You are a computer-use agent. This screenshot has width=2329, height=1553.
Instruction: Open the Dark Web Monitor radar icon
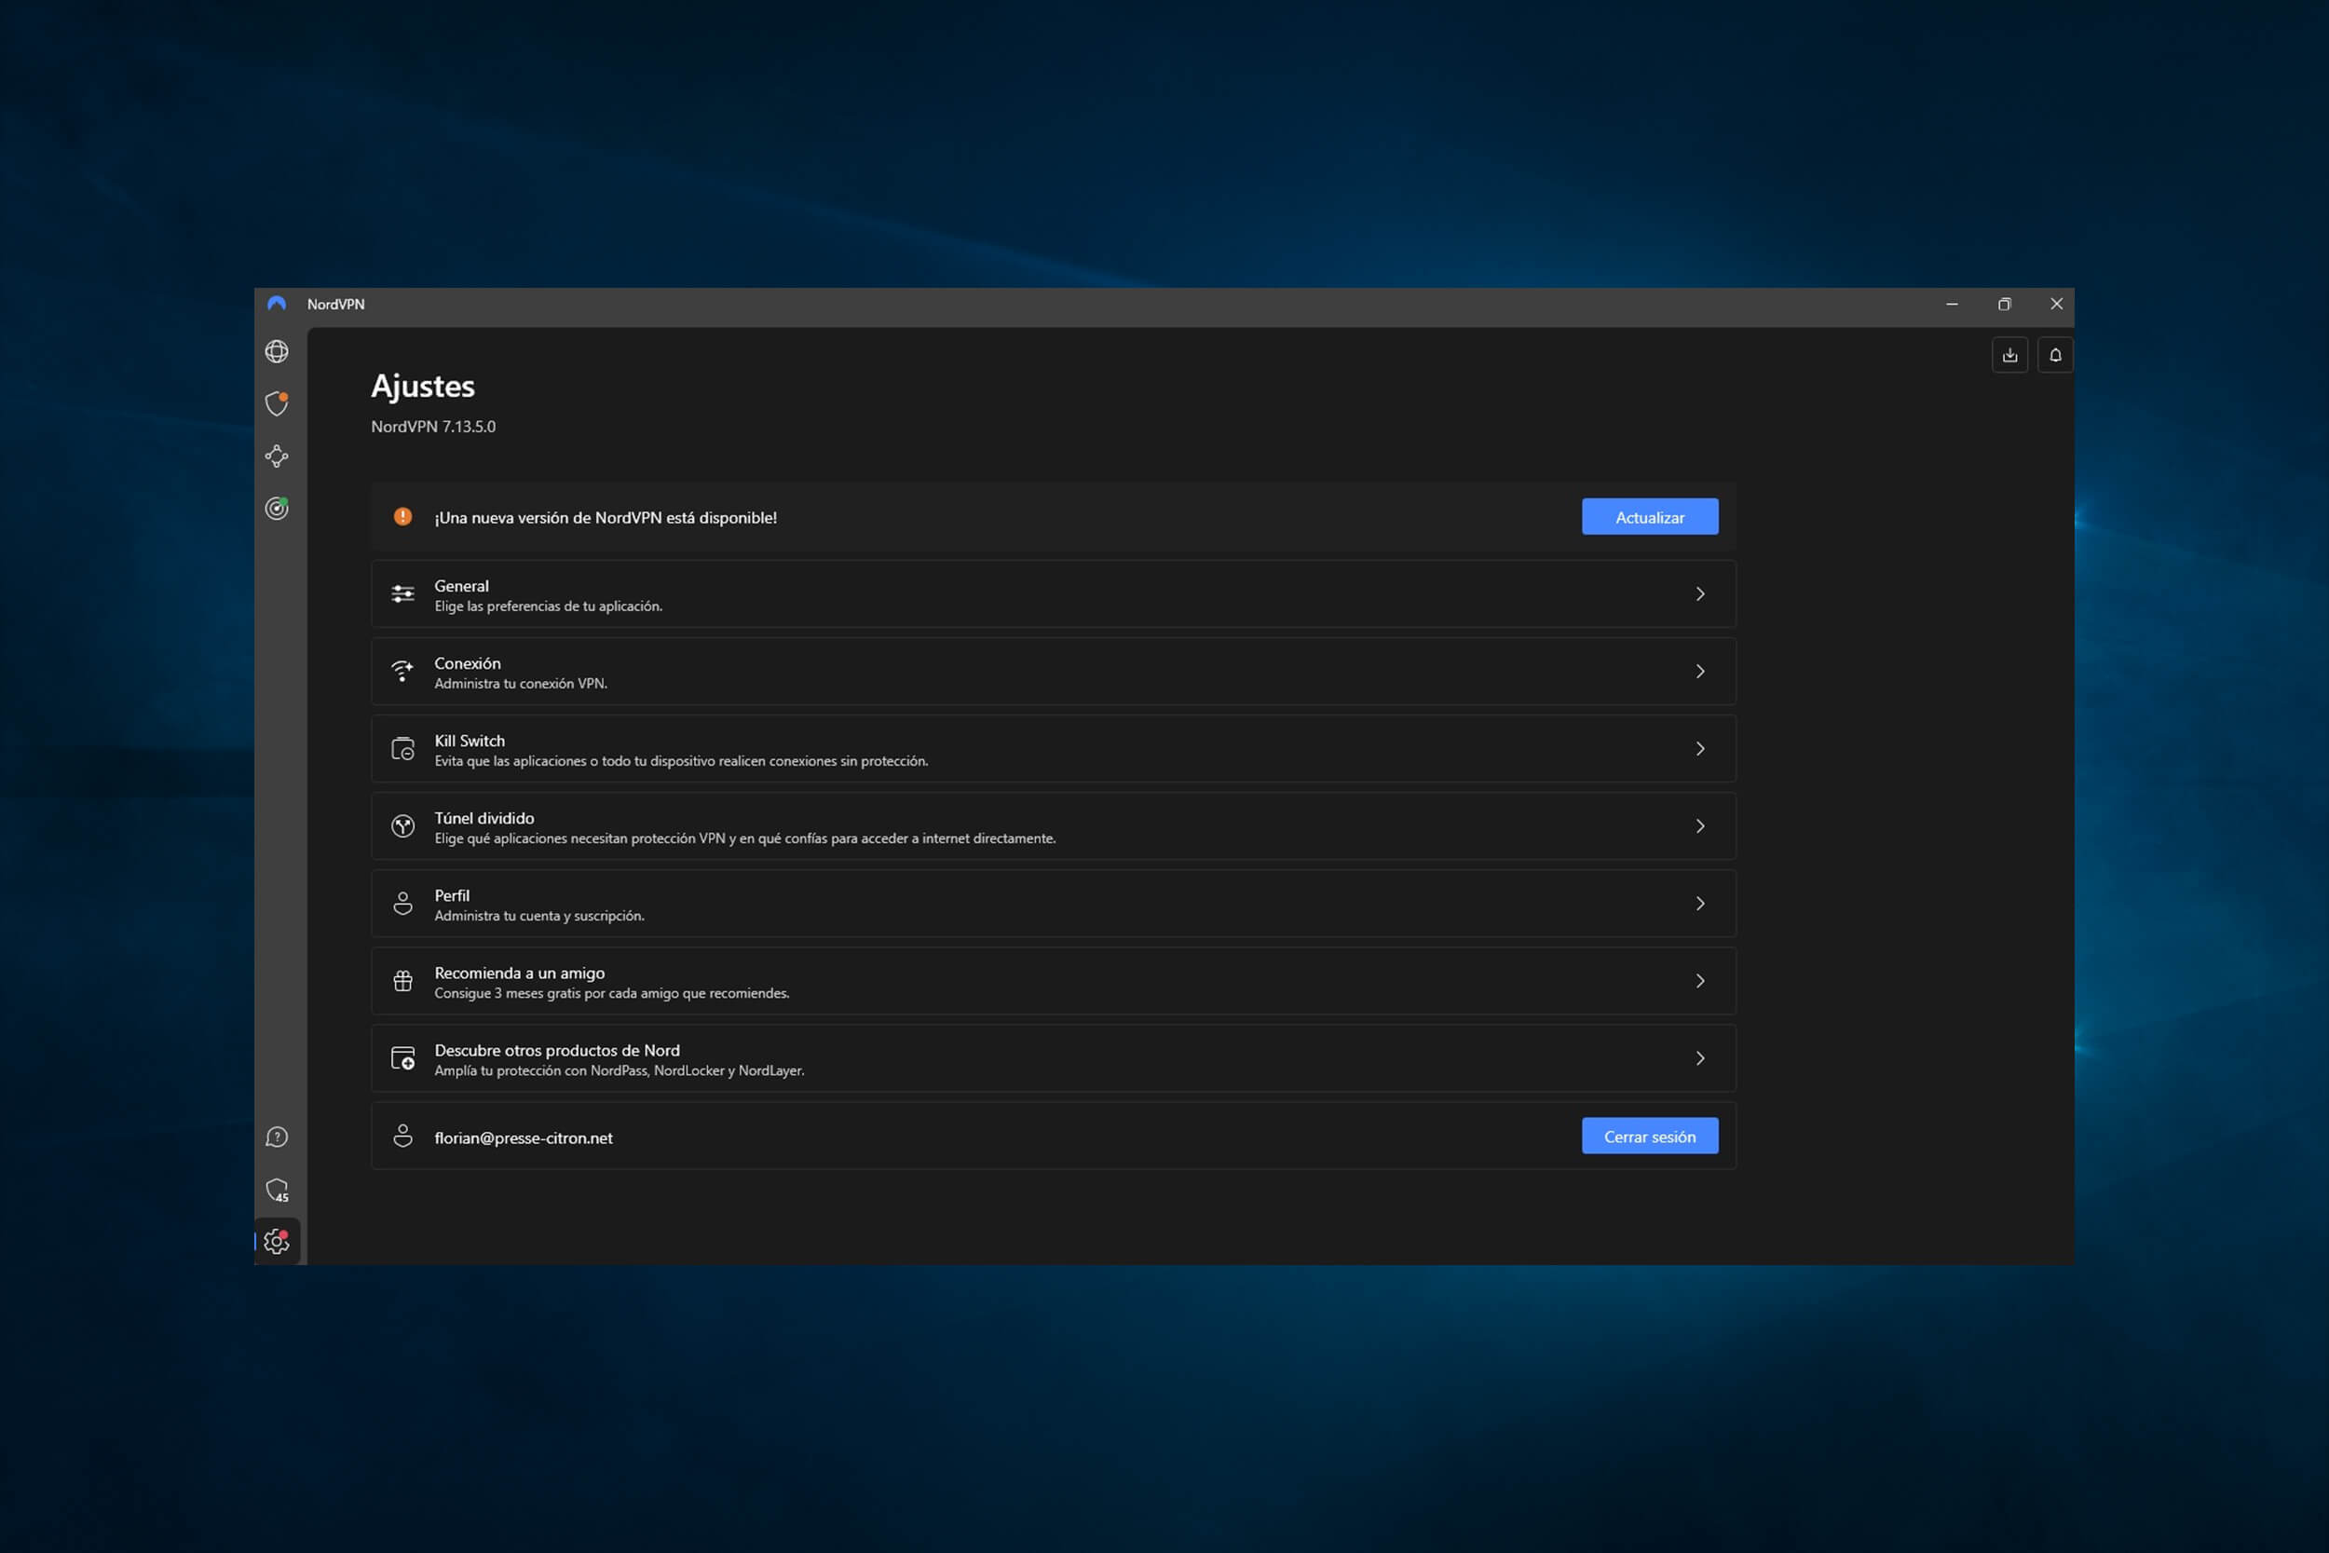pyautogui.click(x=277, y=508)
